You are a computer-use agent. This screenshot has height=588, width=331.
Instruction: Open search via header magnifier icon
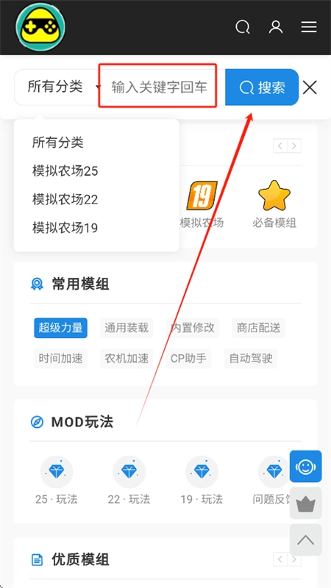243,27
